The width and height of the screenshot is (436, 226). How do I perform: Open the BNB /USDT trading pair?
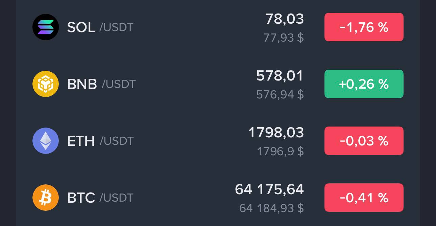[x=101, y=84]
